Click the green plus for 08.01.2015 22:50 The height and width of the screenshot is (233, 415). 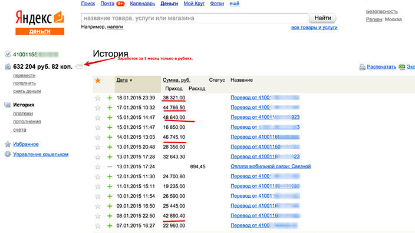(x=110, y=216)
